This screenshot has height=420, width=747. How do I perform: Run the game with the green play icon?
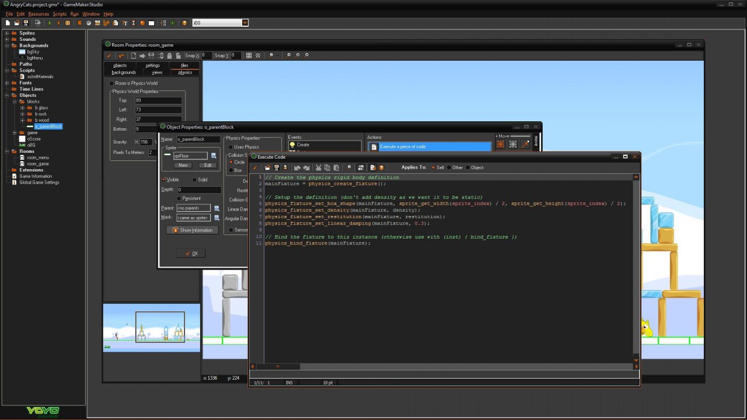[49, 23]
